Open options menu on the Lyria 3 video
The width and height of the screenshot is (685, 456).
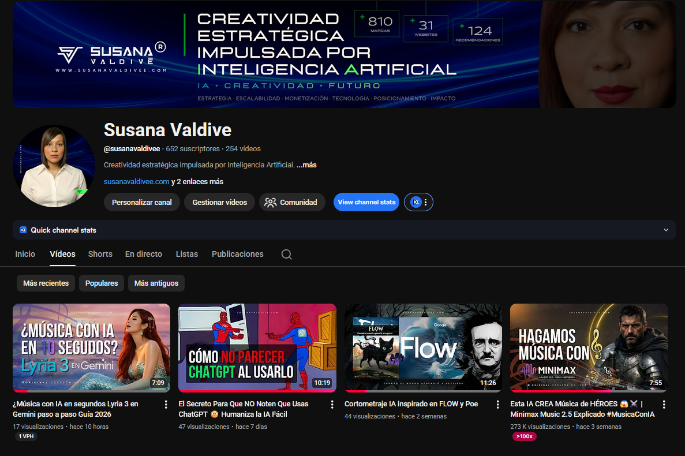(166, 405)
